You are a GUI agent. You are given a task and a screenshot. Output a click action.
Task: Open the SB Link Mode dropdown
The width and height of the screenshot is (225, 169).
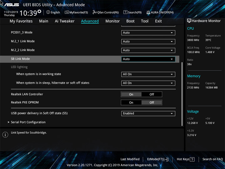point(148,59)
